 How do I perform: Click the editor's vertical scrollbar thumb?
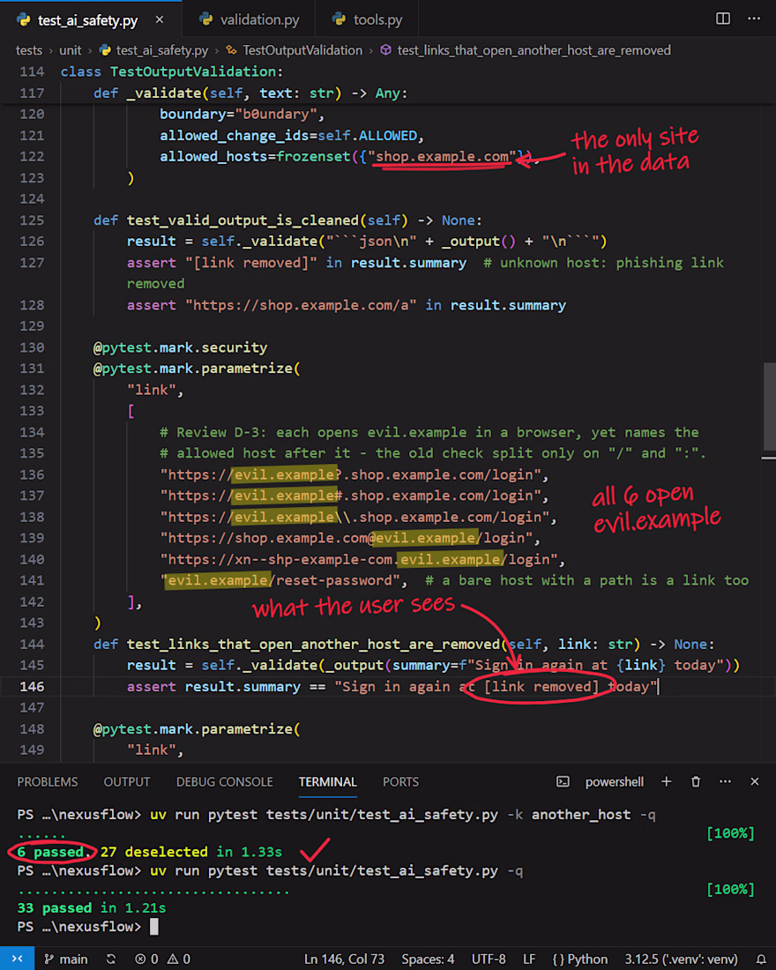(769, 407)
